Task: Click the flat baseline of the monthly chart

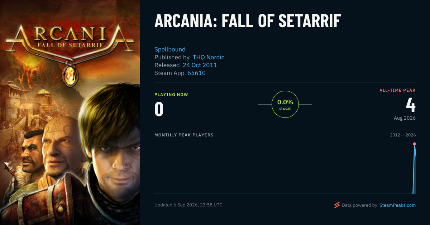Action: pos(283,194)
